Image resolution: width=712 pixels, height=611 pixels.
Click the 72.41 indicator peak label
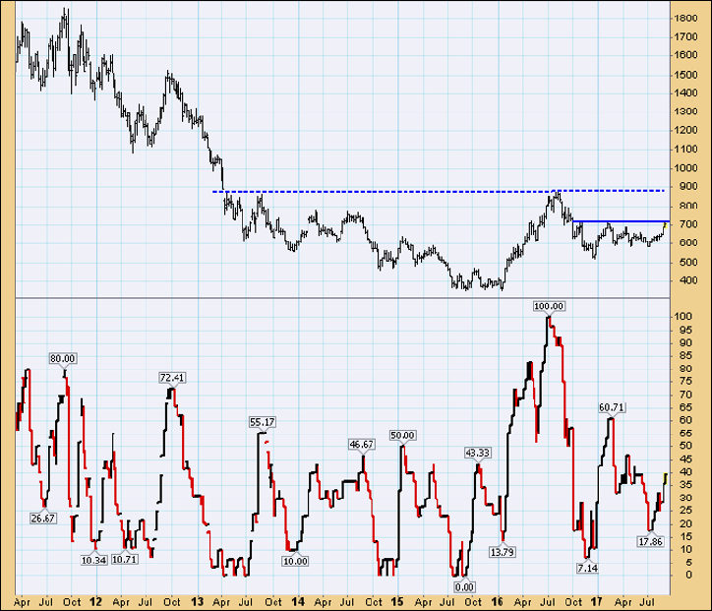click(172, 378)
